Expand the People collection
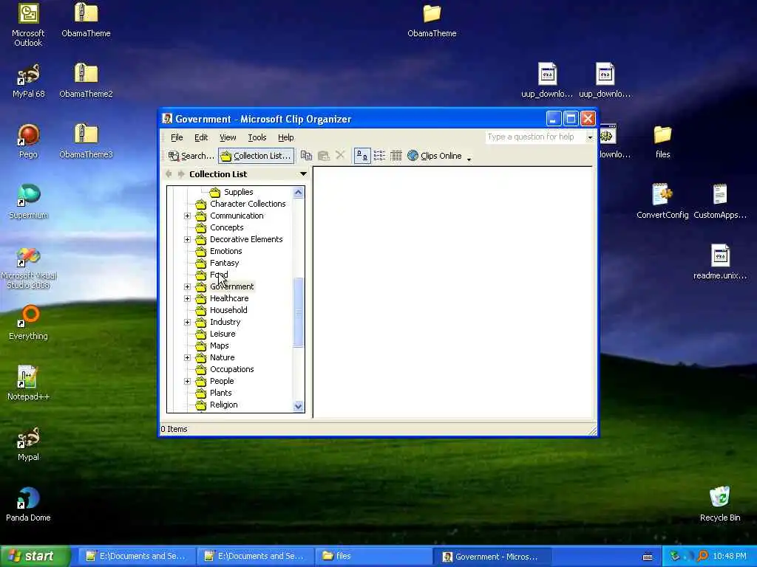757x567 pixels. [x=187, y=382]
